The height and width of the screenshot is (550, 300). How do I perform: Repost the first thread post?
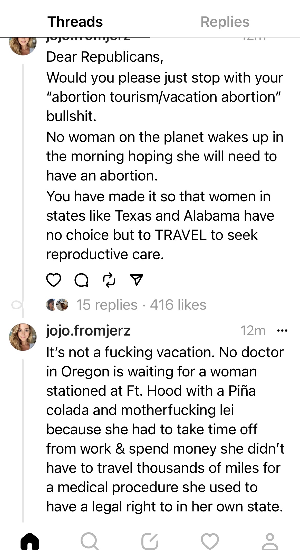[x=109, y=280]
